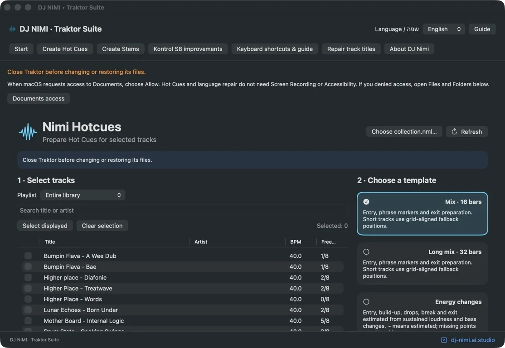The width and height of the screenshot is (505, 348).
Task: Click the 'Mother Board - Internal Logic' title
Action: point(84,321)
